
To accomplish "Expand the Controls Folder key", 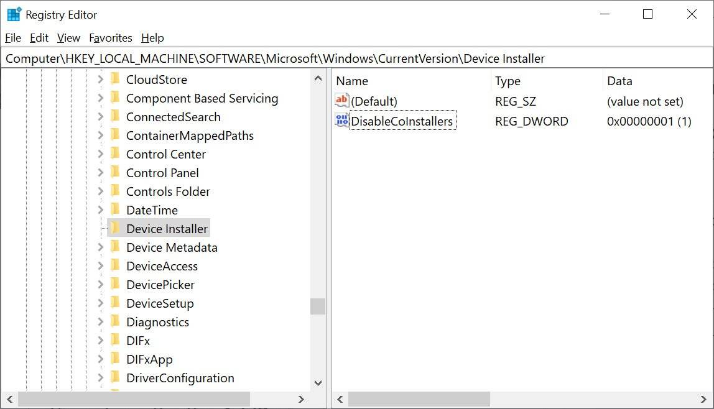I will point(101,191).
